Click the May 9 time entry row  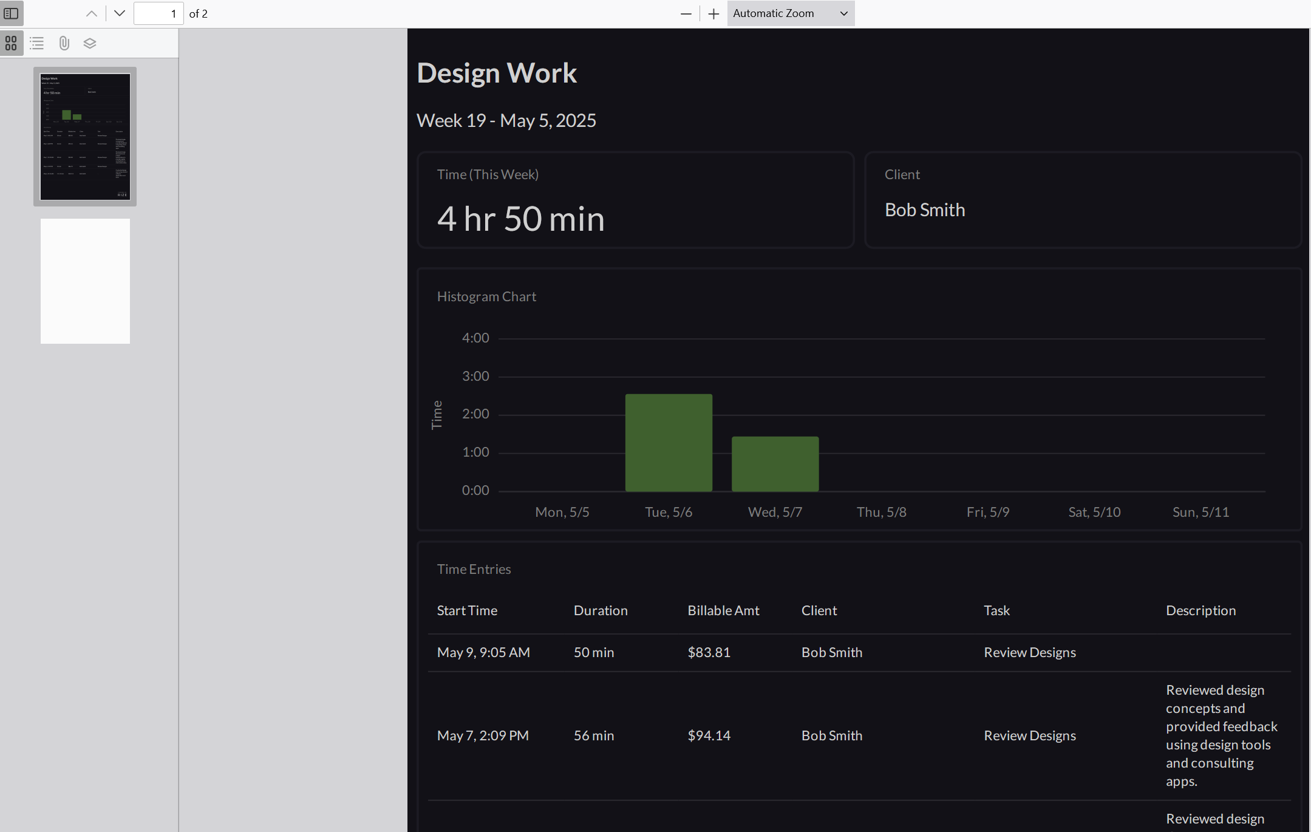(729, 652)
